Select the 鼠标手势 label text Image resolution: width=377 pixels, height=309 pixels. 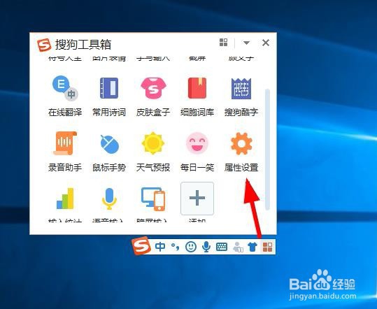pos(109,168)
